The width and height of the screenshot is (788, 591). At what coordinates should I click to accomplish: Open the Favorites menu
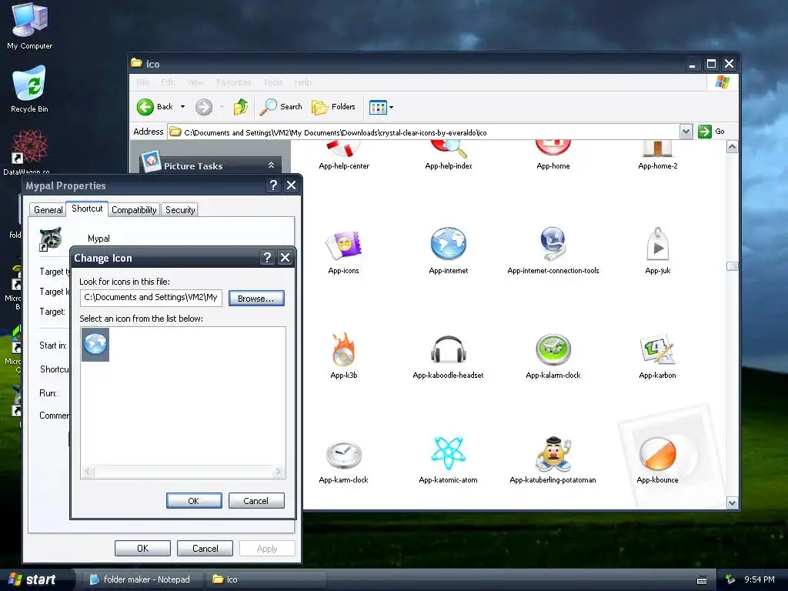tap(234, 82)
